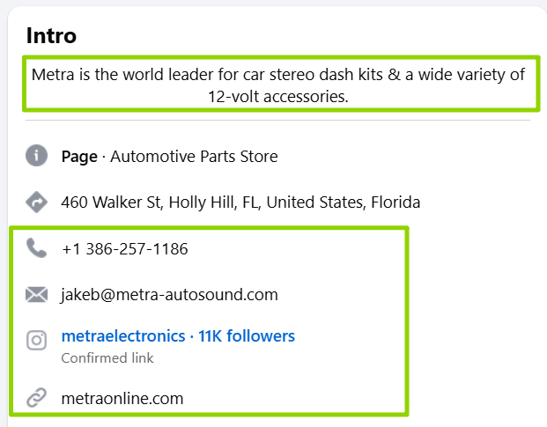The width and height of the screenshot is (547, 427).
Task: Click the bold Page label
Action: click(x=79, y=157)
